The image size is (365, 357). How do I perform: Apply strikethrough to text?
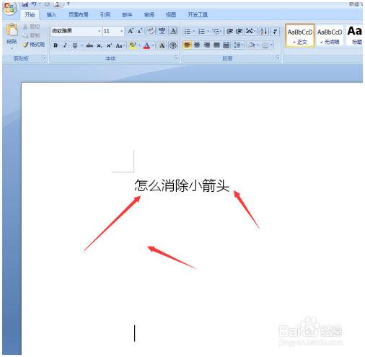click(89, 45)
